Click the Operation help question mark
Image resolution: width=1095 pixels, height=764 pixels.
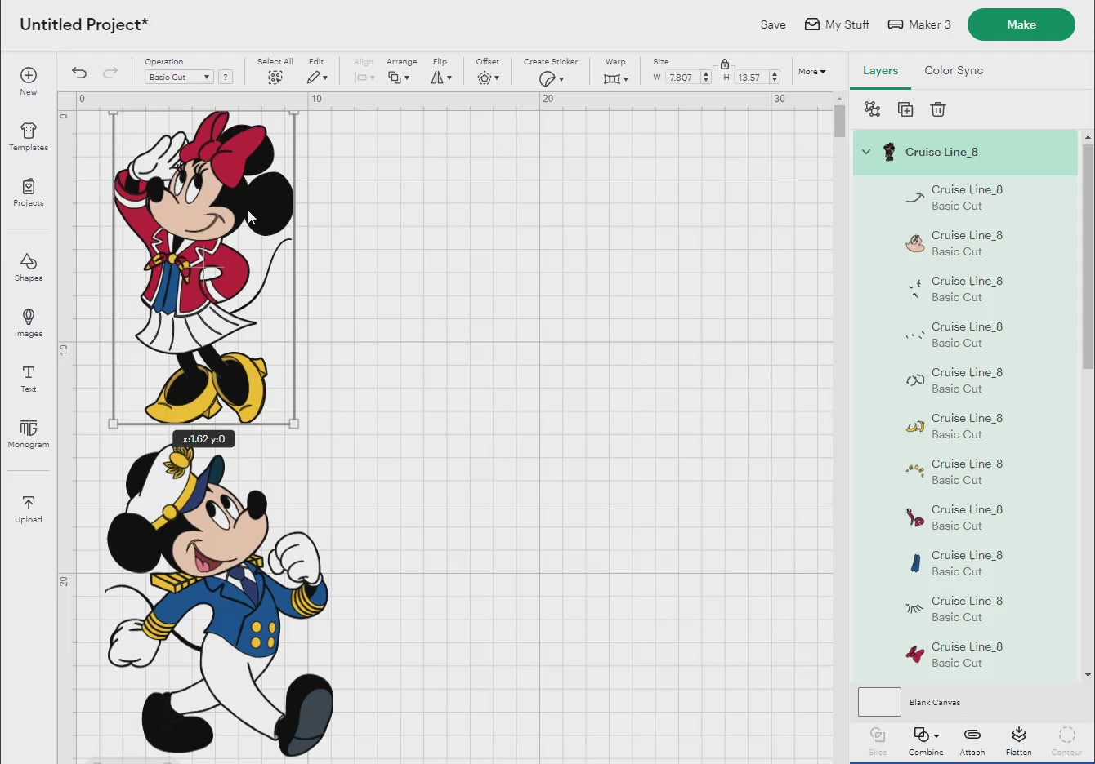pos(226,77)
